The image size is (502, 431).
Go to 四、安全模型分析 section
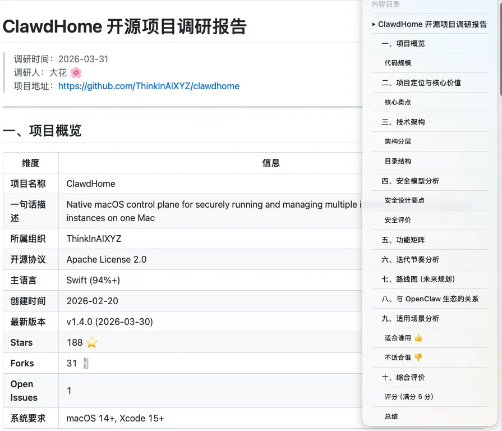point(410,181)
